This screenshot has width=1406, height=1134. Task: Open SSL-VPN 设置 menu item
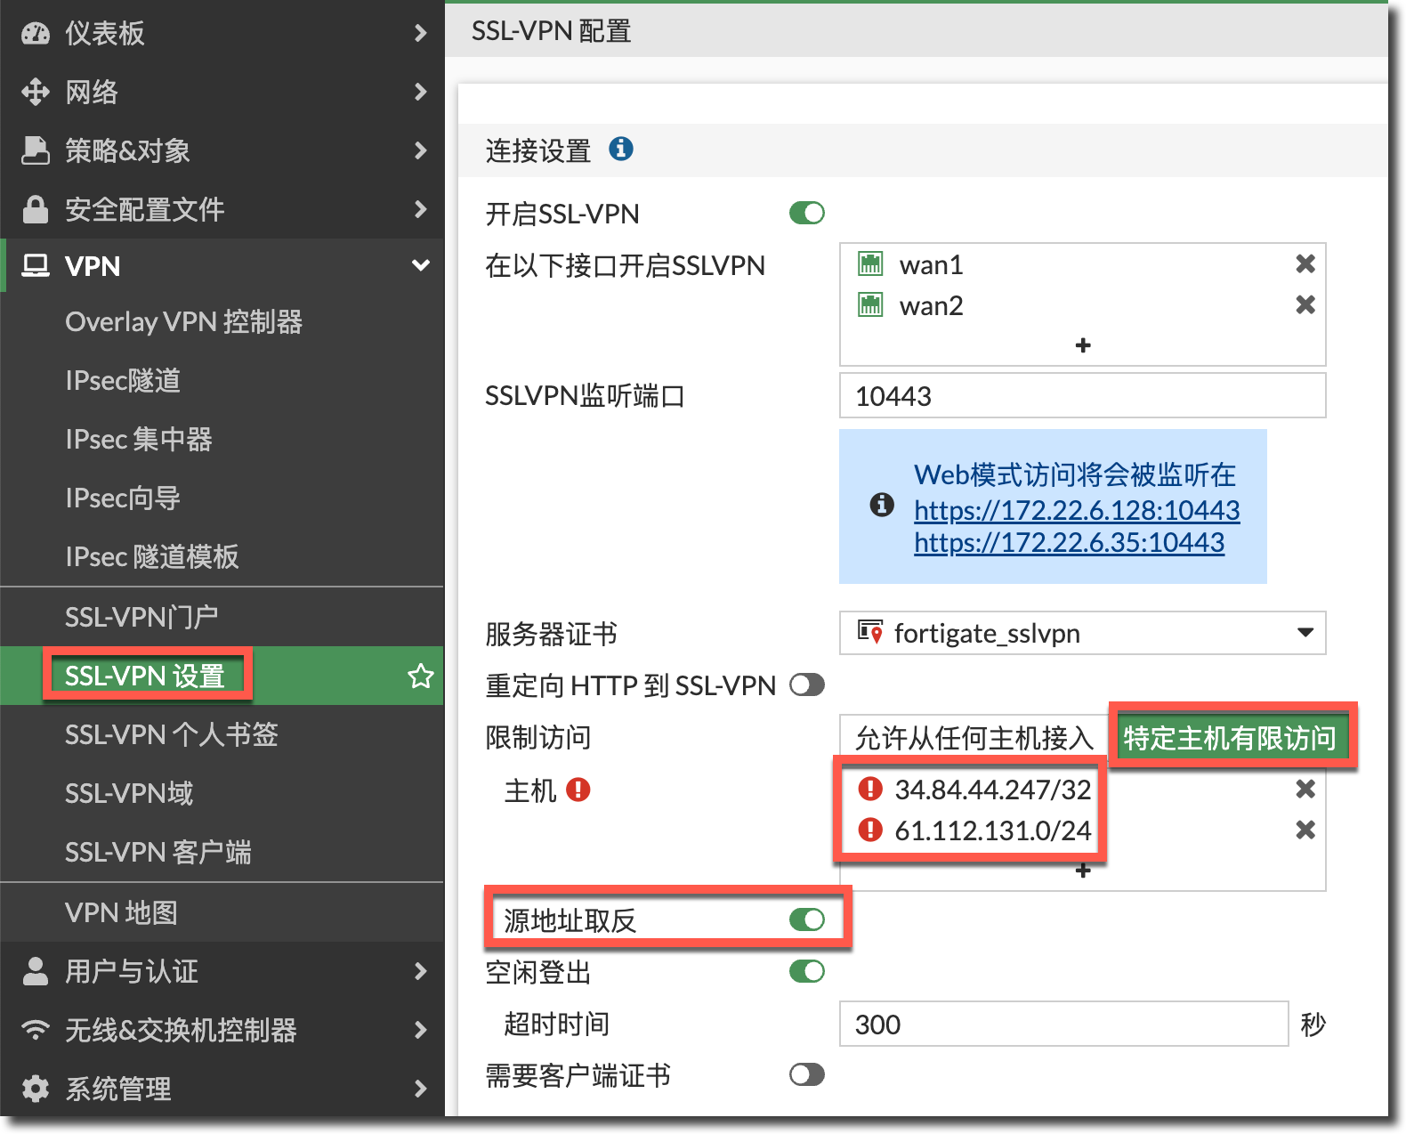point(222,676)
